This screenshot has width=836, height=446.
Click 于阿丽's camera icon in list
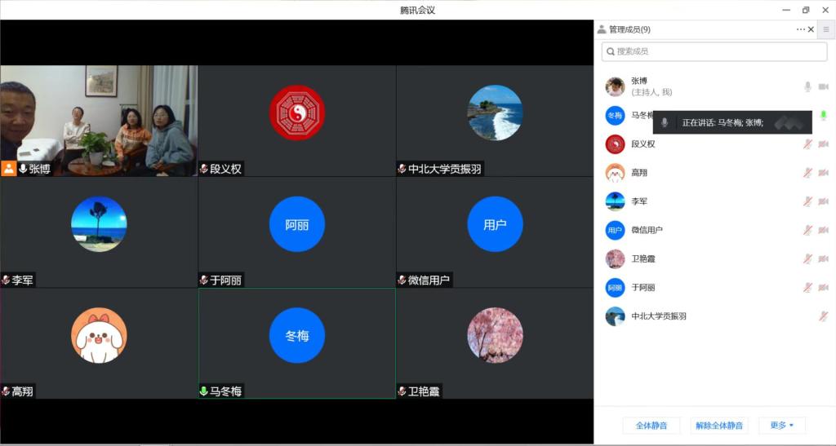823,287
